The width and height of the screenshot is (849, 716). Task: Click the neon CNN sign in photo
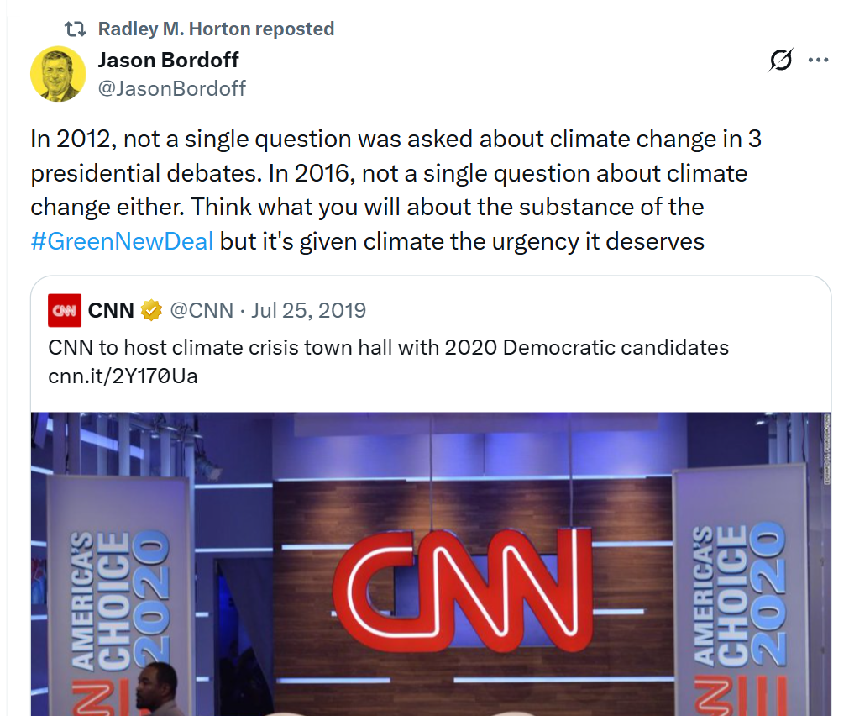click(463, 589)
